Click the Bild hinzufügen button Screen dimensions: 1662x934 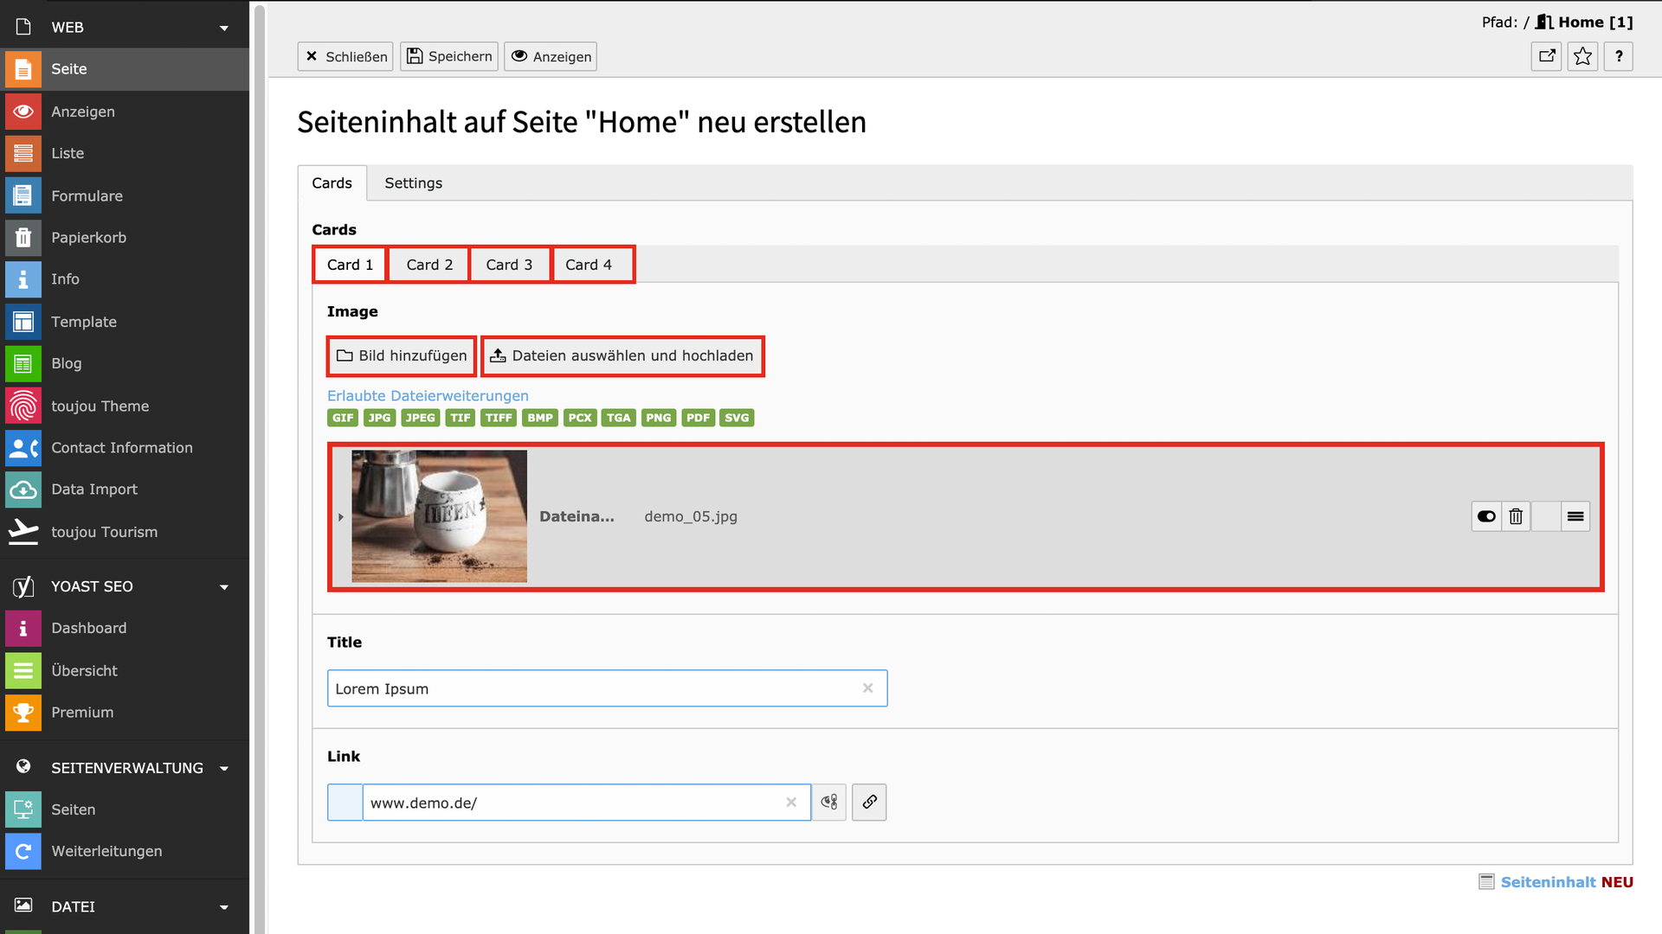(x=402, y=355)
